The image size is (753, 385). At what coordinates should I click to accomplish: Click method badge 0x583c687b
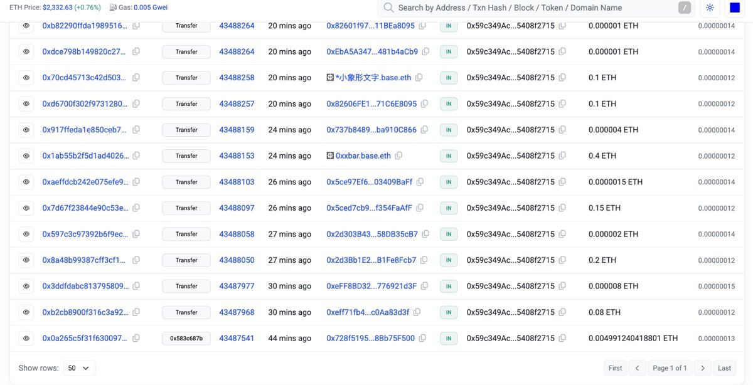click(186, 338)
